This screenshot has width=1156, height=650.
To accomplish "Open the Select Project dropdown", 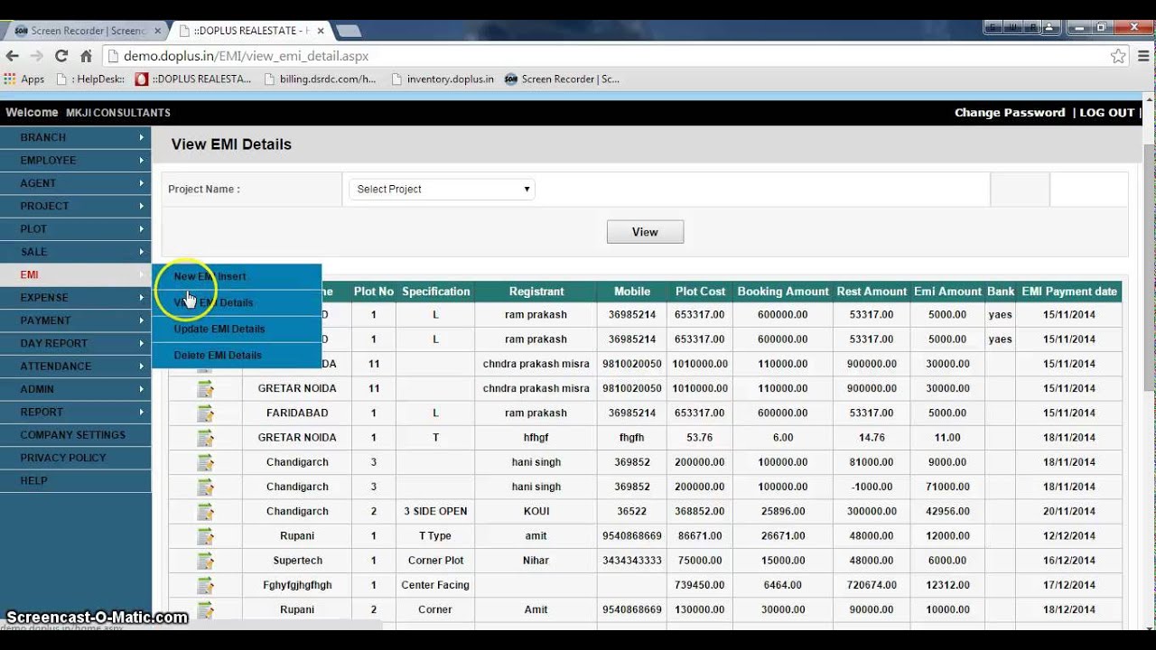I will tap(443, 190).
